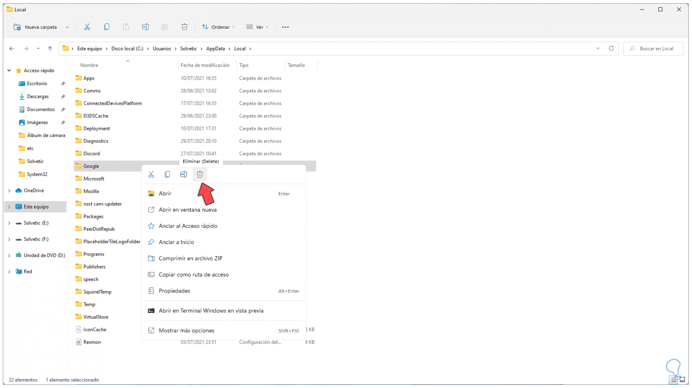Select the Microsoft folder
692x388 pixels.
coord(94,179)
